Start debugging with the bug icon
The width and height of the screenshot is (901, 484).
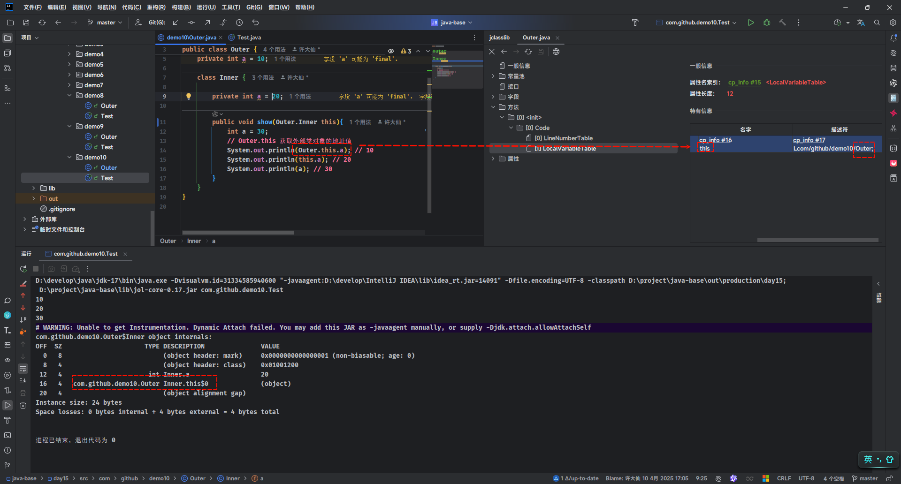pyautogui.click(x=767, y=23)
